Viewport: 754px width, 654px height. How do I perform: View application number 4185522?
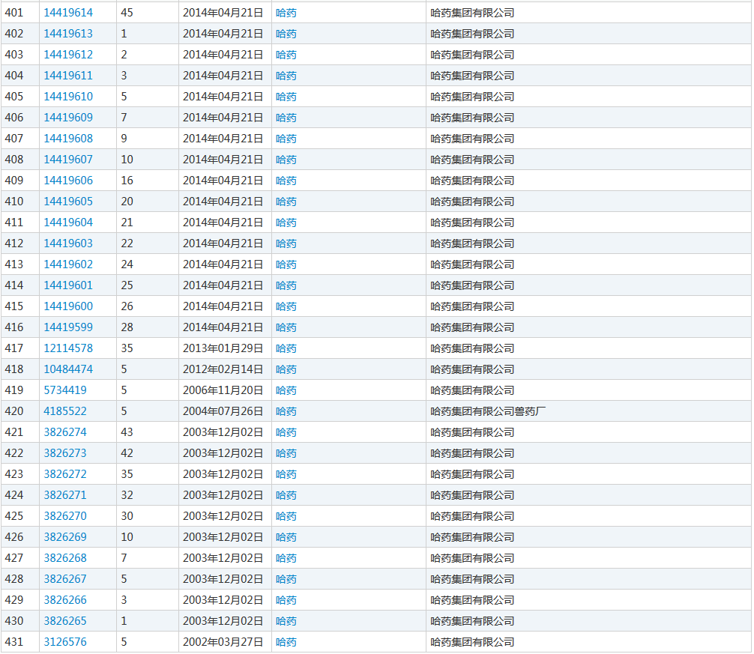[x=65, y=411]
